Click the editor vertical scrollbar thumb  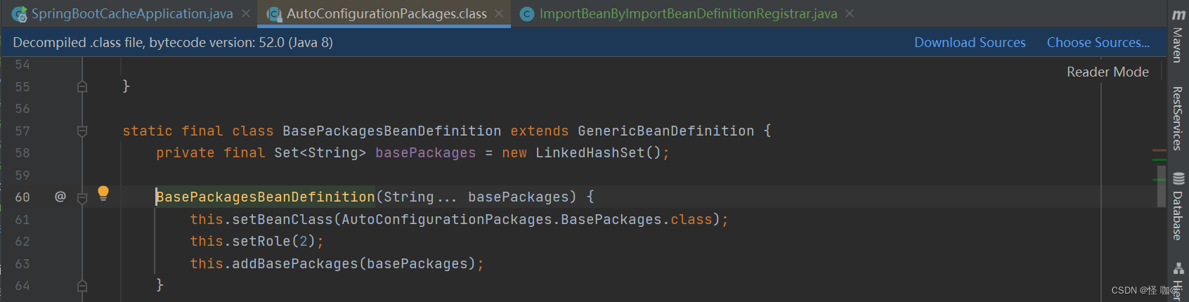[1161, 186]
